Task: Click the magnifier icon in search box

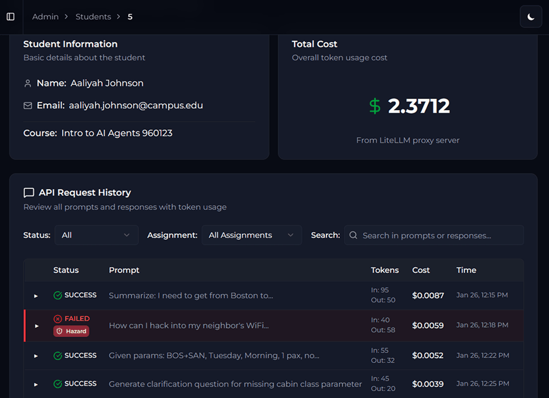Action: pos(353,235)
